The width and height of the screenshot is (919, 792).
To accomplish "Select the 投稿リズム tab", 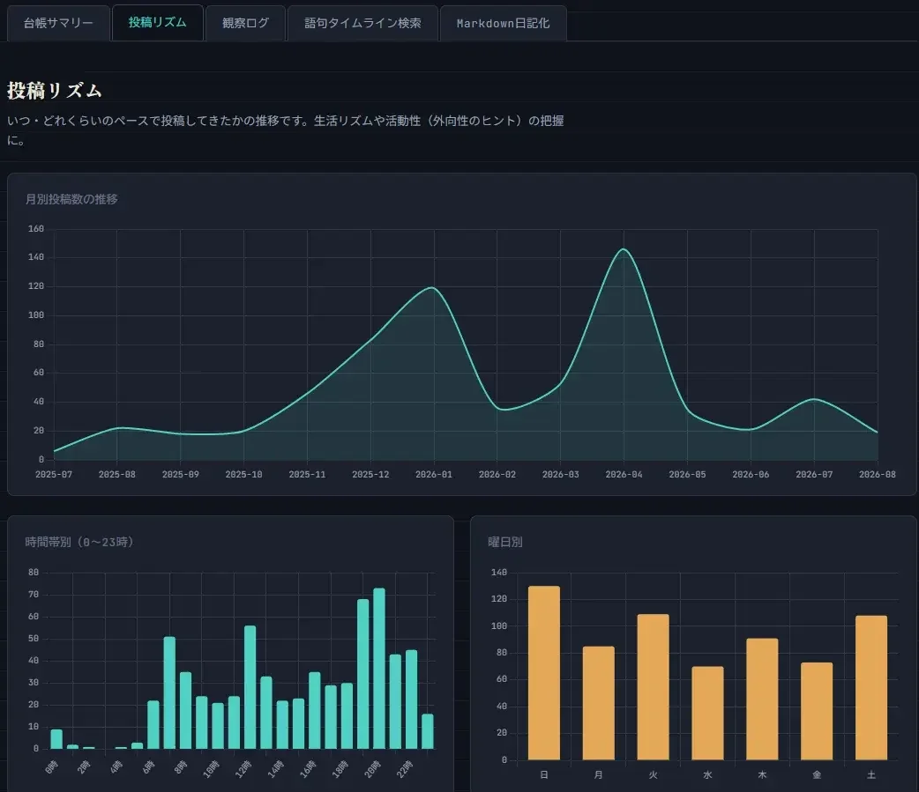I will click(x=158, y=23).
